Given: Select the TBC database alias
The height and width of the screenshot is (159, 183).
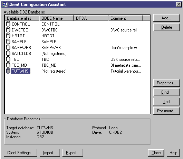Looking at the screenshot, I should coord(16,59).
